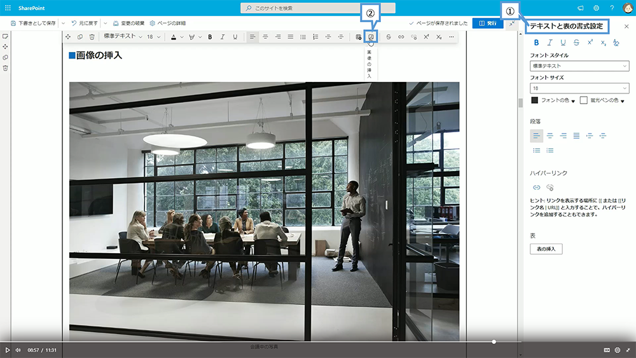
Task: Decrease indent in editor toolbar
Action: (x=341, y=37)
